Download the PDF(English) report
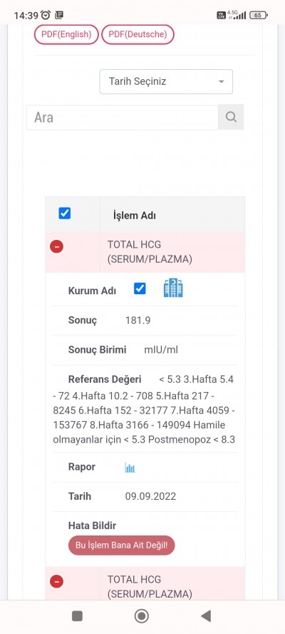The width and height of the screenshot is (285, 634). pos(66,34)
